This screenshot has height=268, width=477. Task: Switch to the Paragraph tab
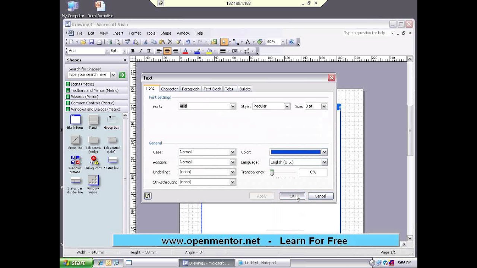pos(190,89)
